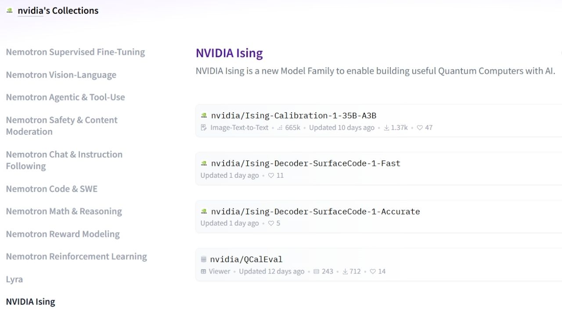The height and width of the screenshot is (316, 562).
Task: Click the heart icon with 47 likes
Action: pos(420,128)
